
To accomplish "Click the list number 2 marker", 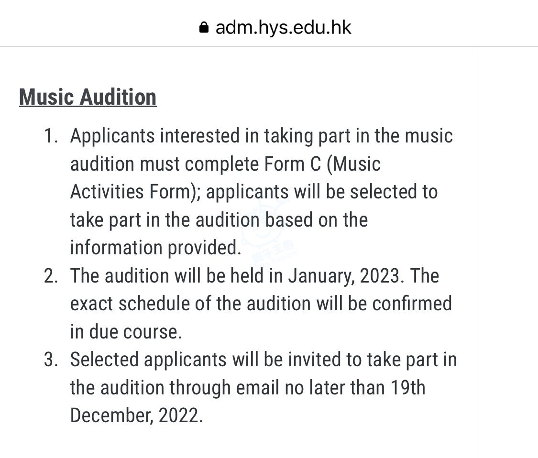I will pyautogui.click(x=51, y=276).
